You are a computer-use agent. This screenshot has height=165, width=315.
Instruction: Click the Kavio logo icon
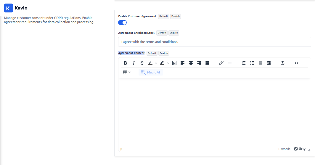pos(8,8)
